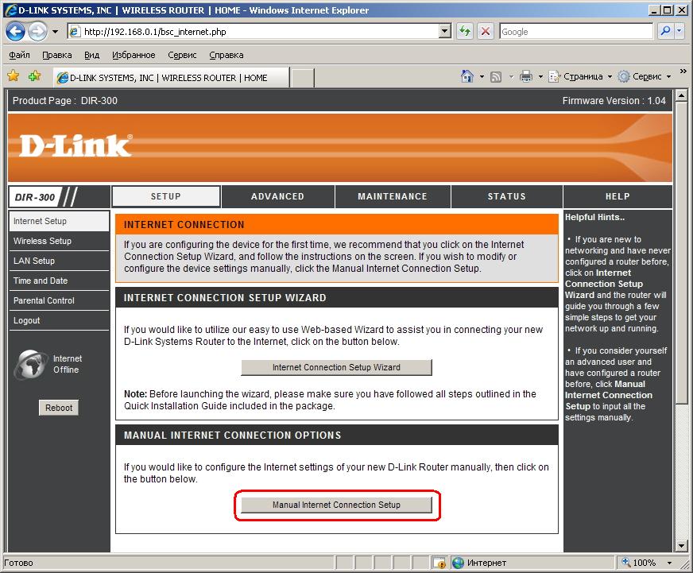
Task: Open the MAINTENANCE tab
Action: [x=393, y=196]
